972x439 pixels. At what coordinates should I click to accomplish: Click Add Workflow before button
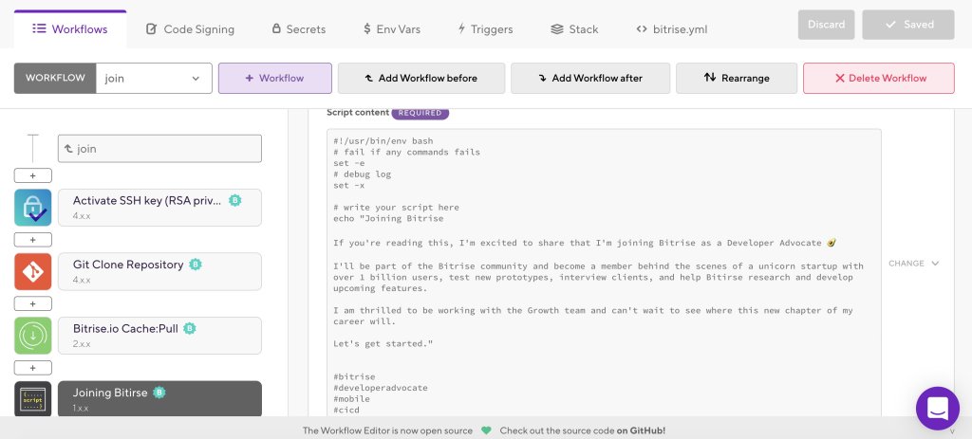(421, 79)
